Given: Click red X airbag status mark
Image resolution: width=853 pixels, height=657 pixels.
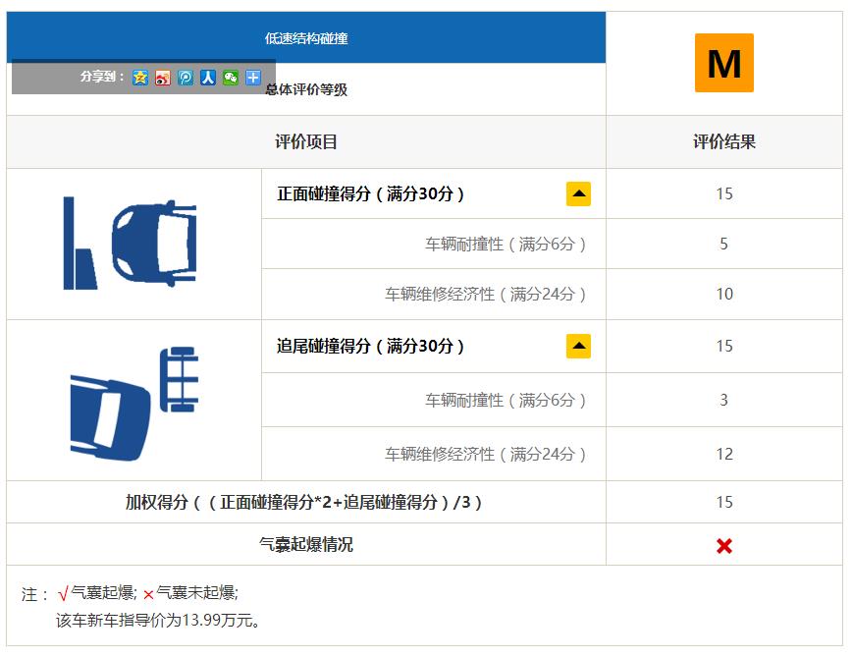Looking at the screenshot, I should [x=724, y=545].
